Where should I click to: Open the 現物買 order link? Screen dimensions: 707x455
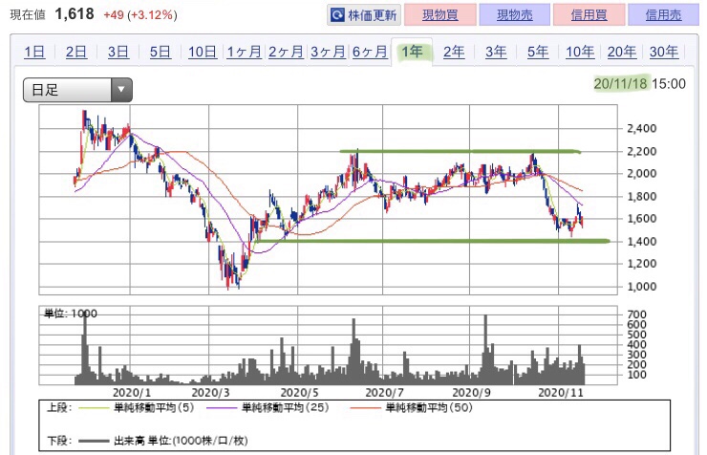(x=440, y=15)
